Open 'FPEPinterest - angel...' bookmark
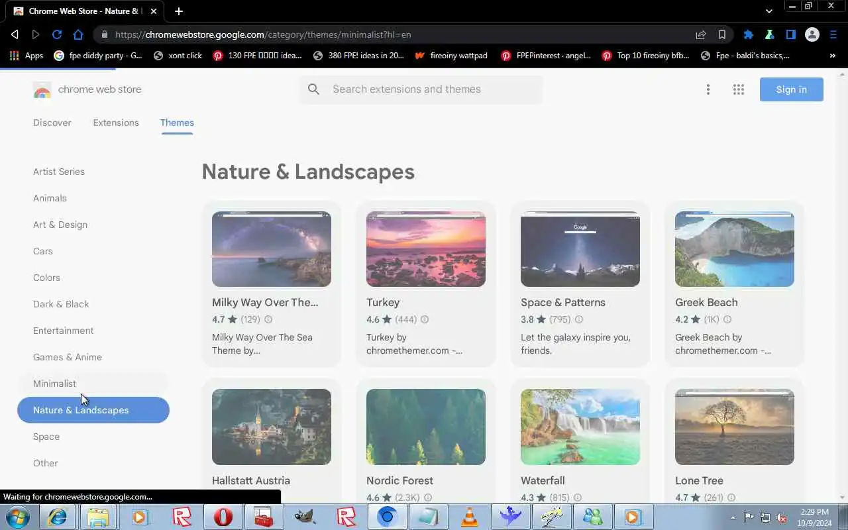The image size is (848, 530). point(546,56)
